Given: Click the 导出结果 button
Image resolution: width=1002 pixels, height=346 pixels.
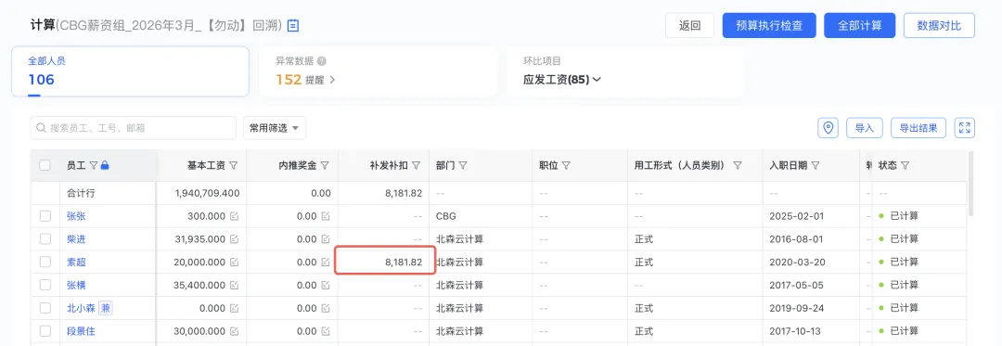Looking at the screenshot, I should coord(918,128).
